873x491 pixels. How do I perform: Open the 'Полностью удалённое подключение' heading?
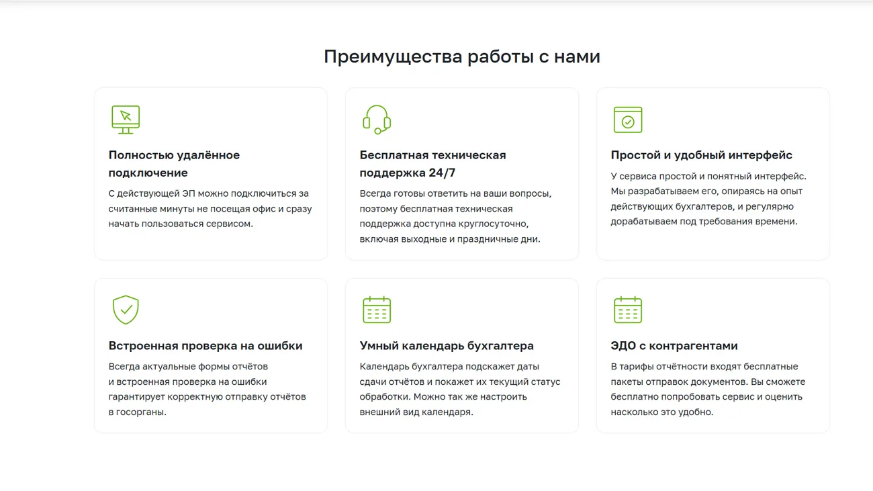(174, 163)
